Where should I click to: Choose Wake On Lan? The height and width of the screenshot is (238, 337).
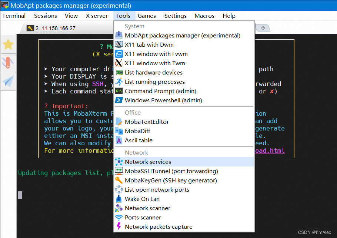click(x=184, y=199)
